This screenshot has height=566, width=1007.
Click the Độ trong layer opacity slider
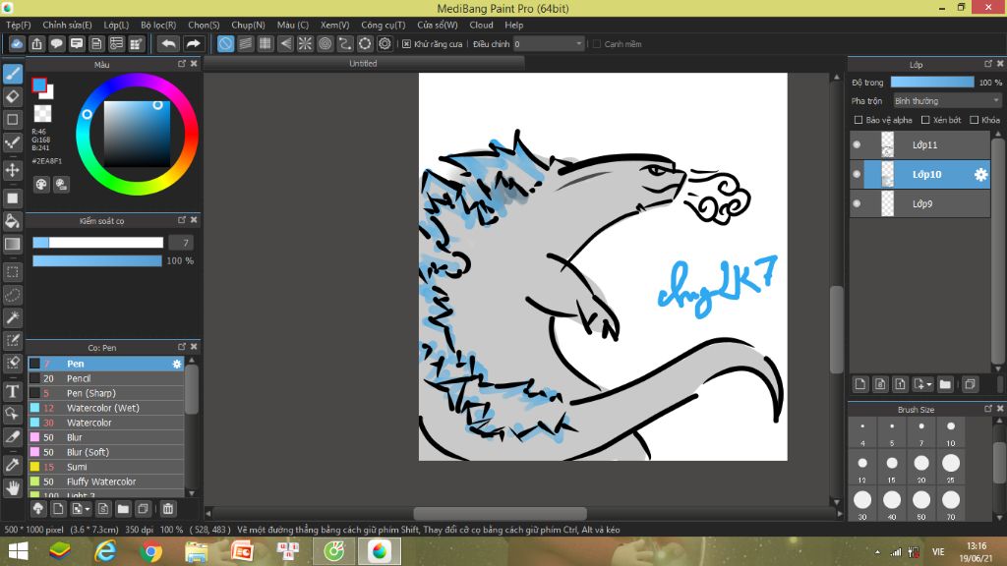[932, 83]
